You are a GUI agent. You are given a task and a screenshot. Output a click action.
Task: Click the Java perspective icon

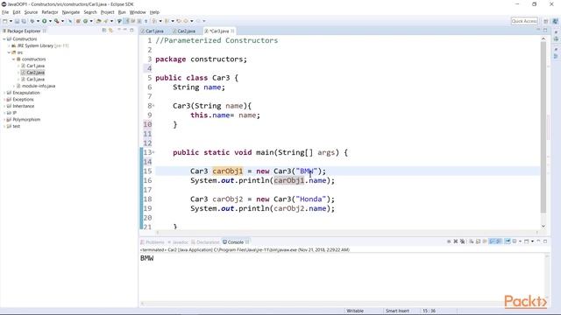[555, 21]
